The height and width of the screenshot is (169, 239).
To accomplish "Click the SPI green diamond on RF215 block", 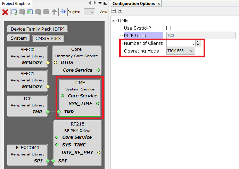I will [53, 161].
